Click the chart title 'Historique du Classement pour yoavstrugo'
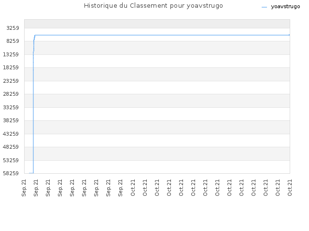 pyautogui.click(x=154, y=6)
